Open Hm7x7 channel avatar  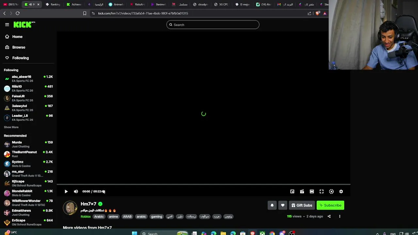pos(70,208)
